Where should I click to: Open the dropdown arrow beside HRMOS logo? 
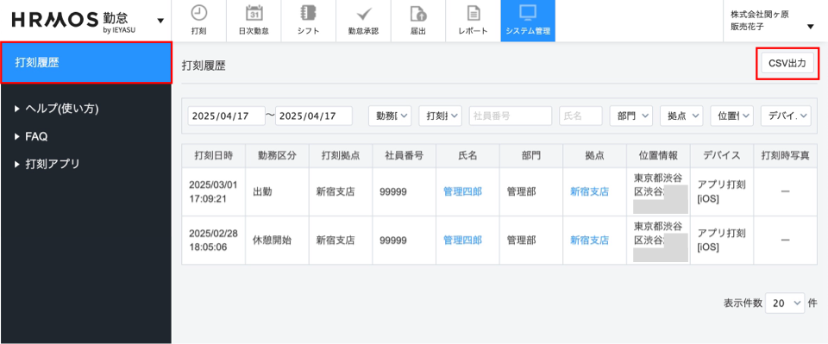click(160, 21)
